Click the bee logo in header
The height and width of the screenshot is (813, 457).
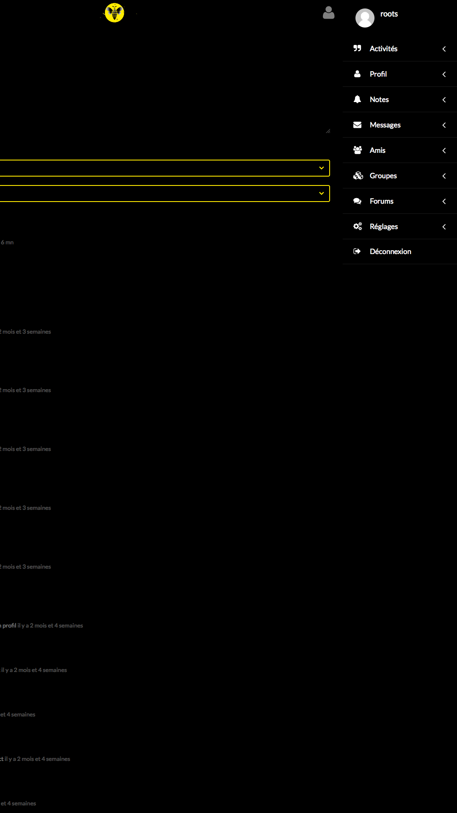114,13
